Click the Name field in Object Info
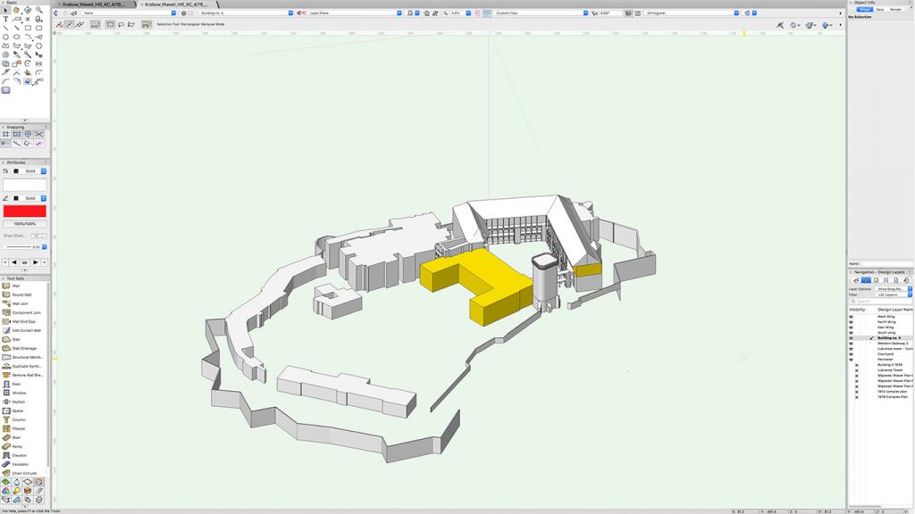The image size is (915, 514). click(886, 264)
